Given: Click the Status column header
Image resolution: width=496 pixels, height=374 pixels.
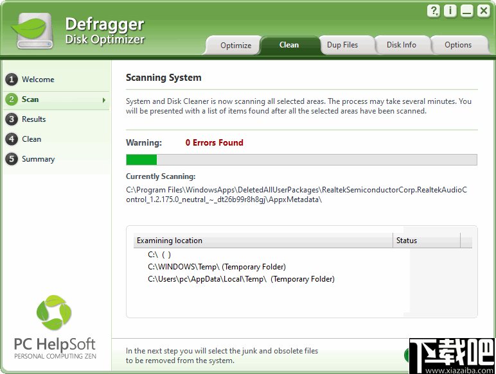Looking at the screenshot, I should [x=427, y=241].
